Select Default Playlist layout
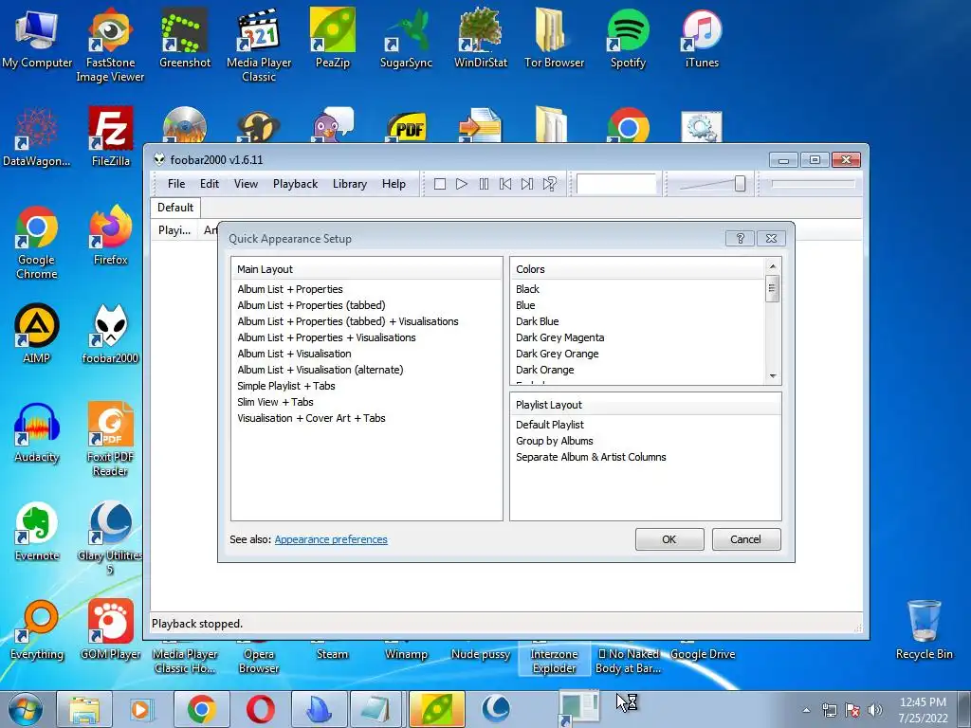This screenshot has width=971, height=728. (550, 425)
